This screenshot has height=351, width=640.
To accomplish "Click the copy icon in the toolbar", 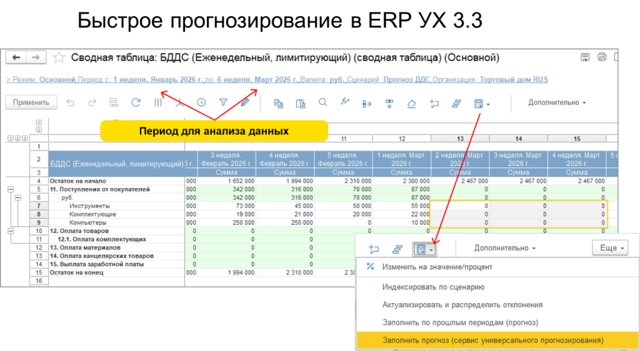I will (x=279, y=103).
